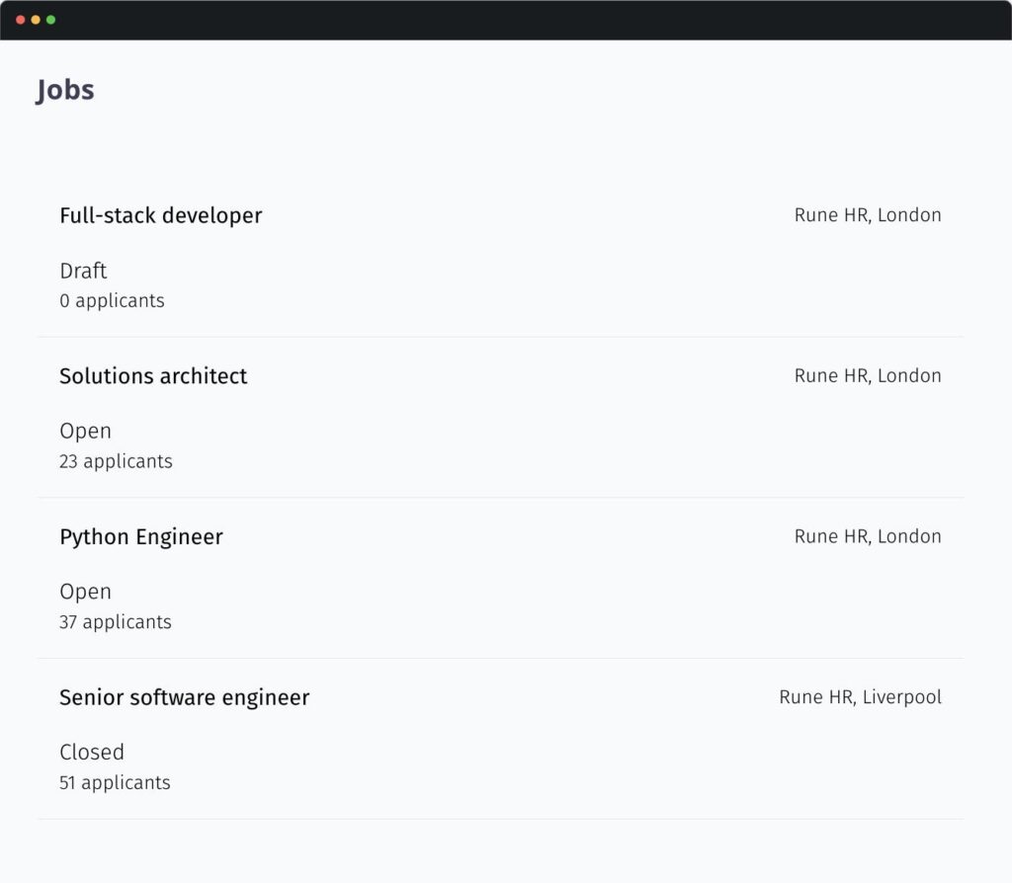
Task: Click Rune HR, London next to Python Engineer
Action: (x=867, y=536)
